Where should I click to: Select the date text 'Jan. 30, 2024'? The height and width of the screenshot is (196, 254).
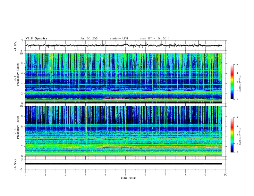click(89, 38)
